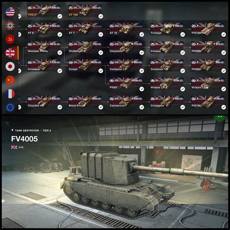
Task: Click the Vickers Light tank card
Action: [x=208, y=84]
